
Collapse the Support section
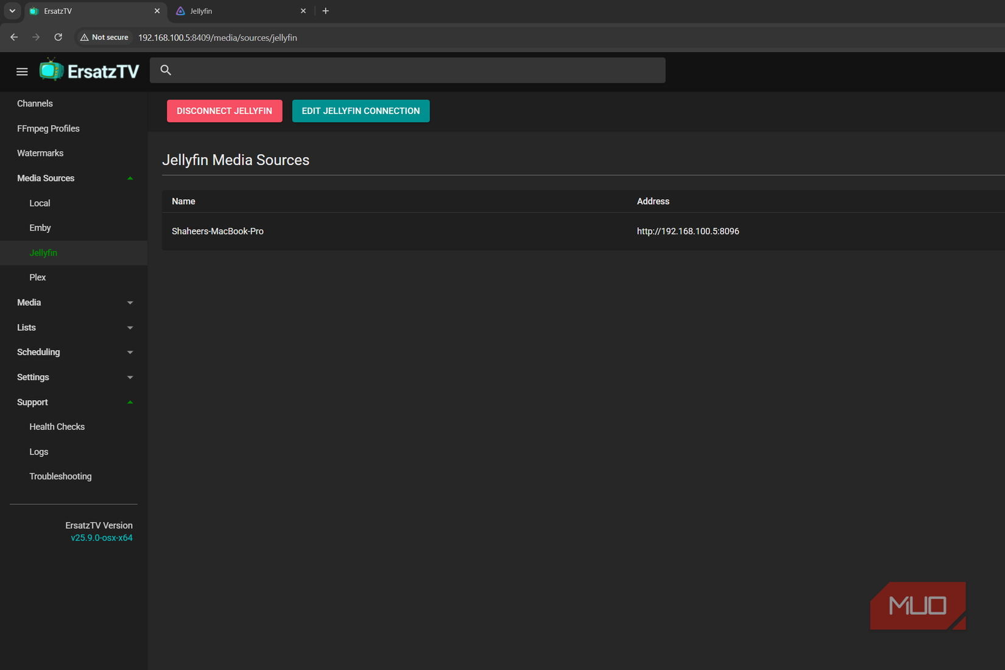tap(73, 402)
